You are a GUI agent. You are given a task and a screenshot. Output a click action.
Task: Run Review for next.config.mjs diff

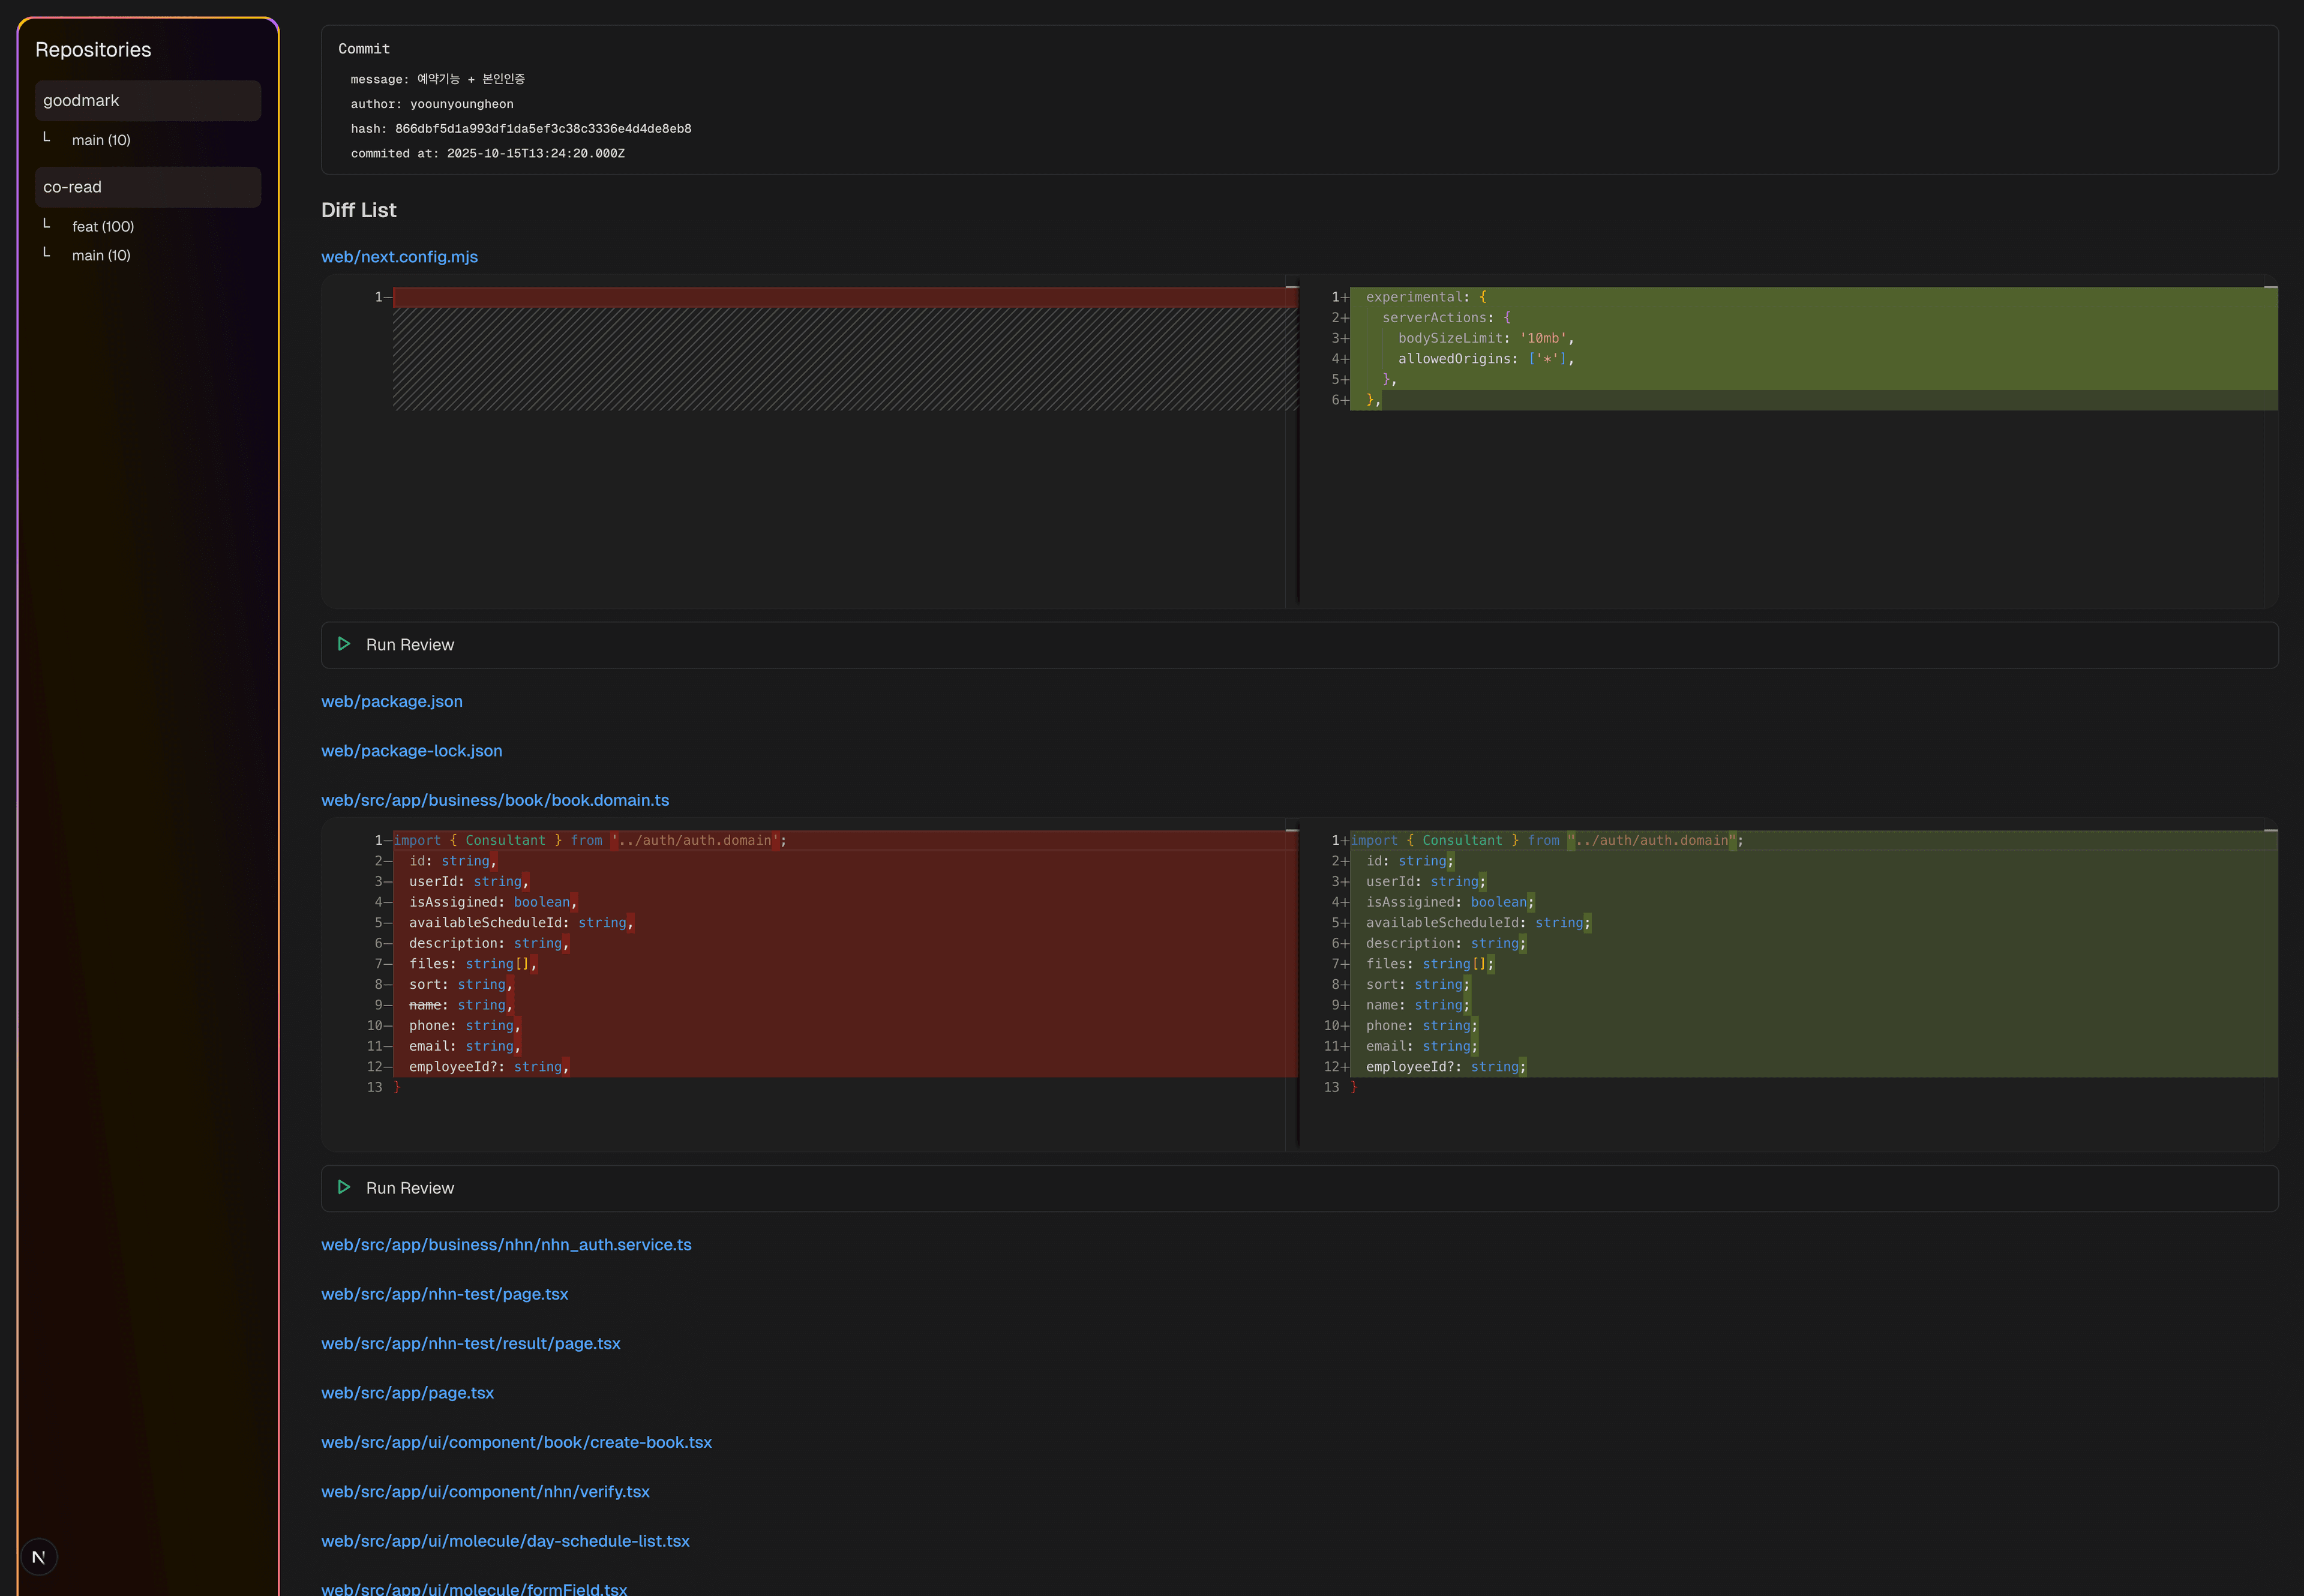click(410, 645)
